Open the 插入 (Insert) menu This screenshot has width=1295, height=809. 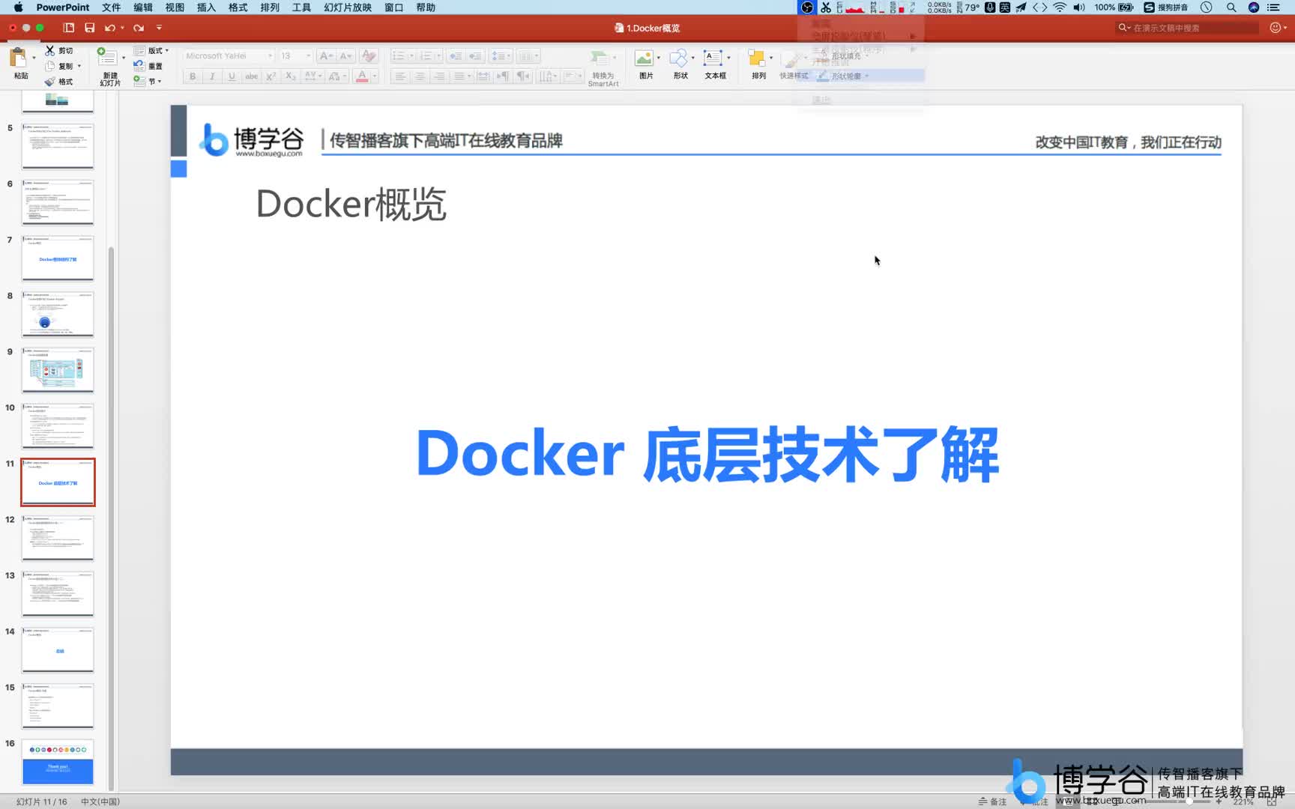point(205,7)
